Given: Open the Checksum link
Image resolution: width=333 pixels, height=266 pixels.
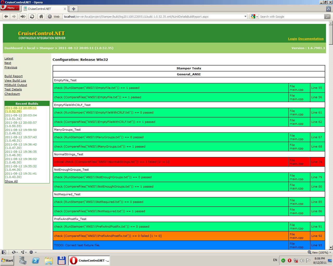Looking at the screenshot, I should pos(12,94).
